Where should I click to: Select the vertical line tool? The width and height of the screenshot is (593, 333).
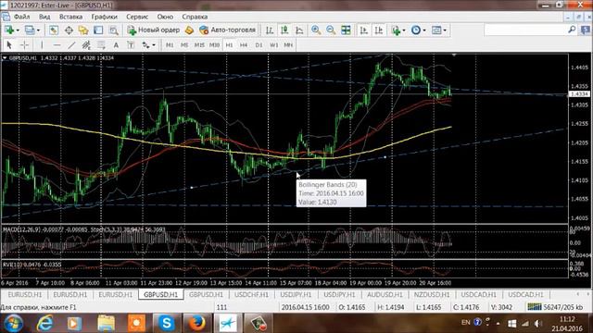[x=42, y=45]
